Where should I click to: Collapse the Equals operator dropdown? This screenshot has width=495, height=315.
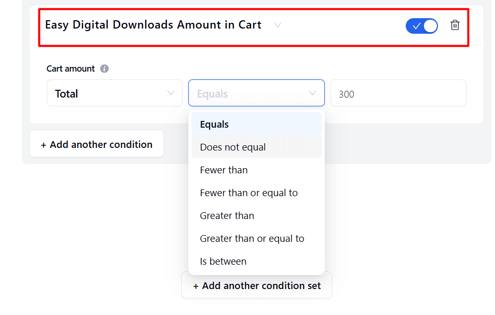point(256,93)
